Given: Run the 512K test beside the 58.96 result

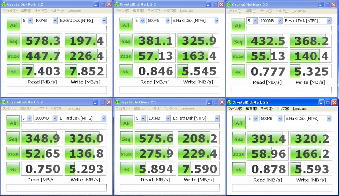Looking at the screenshot, I should (x=239, y=153).
